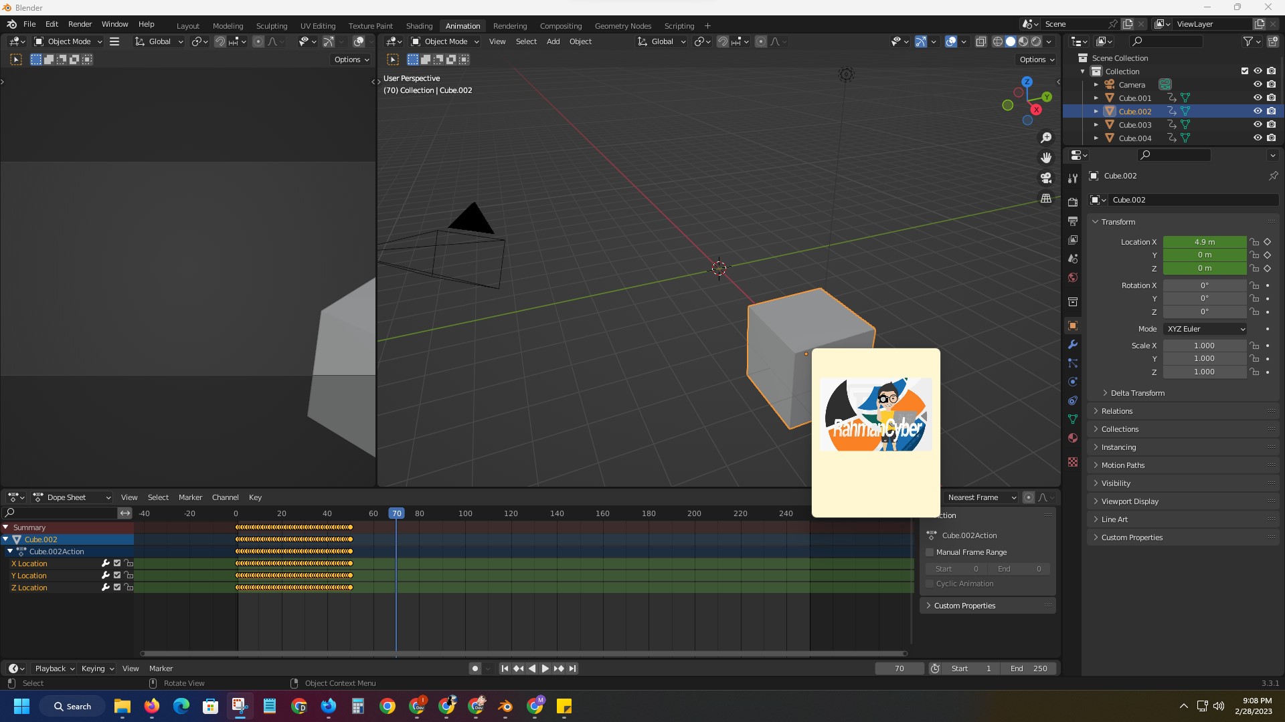Open the Modifier properties wrench tab
This screenshot has width=1285, height=722.
1073,345
